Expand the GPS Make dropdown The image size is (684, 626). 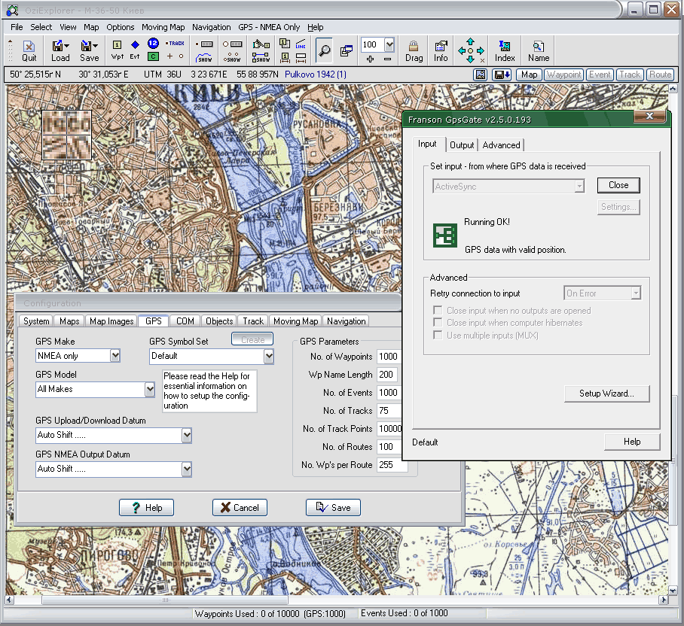(115, 355)
